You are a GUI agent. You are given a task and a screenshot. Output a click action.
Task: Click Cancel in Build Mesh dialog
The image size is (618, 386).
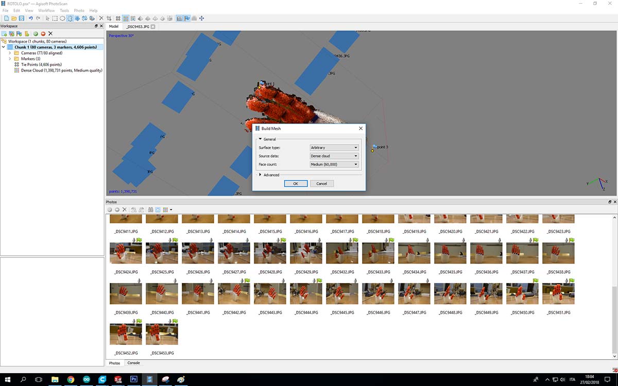[x=322, y=184]
